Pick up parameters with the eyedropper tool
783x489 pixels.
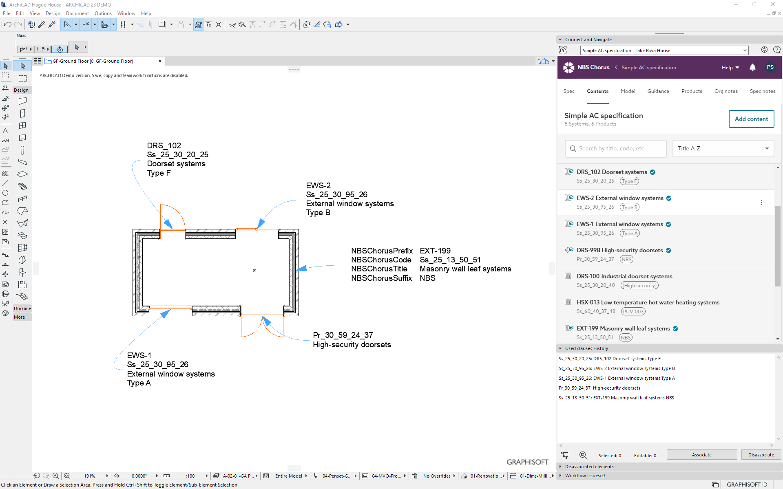point(42,24)
